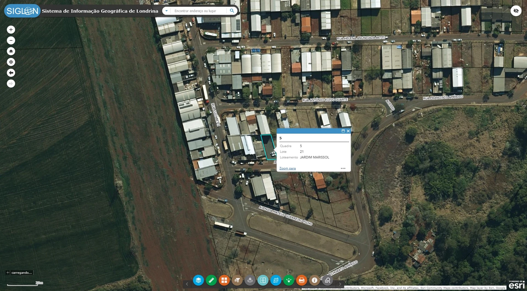Zoom in with the plus button

(x=11, y=30)
